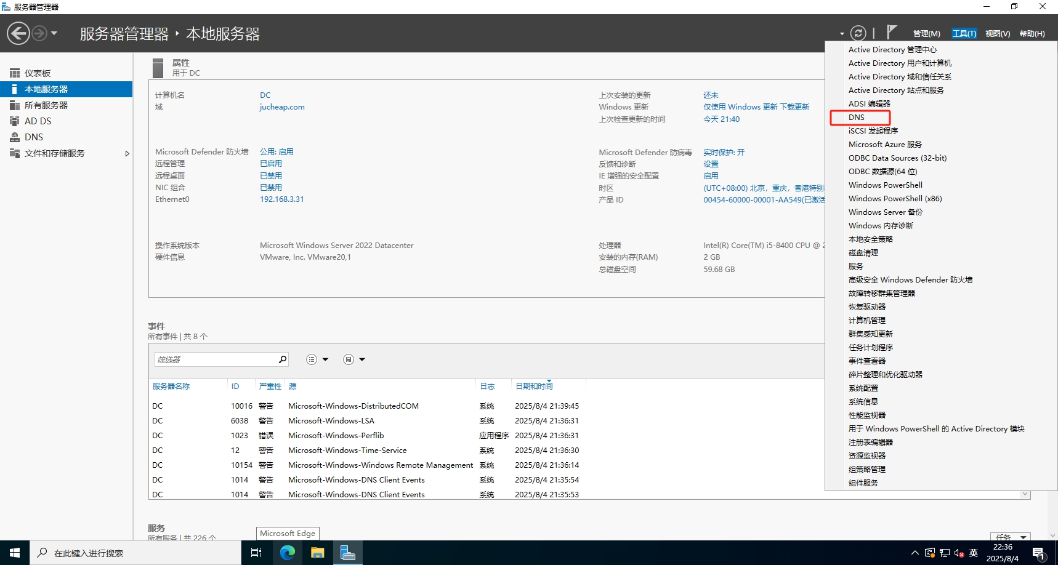Expand 文件和存储服务 arrow in sidebar
Screen dimensions: 1058x565
127,153
